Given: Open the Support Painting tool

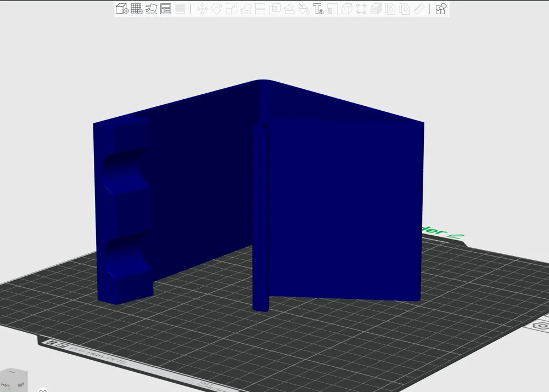Looking at the screenshot, I should pos(289,9).
